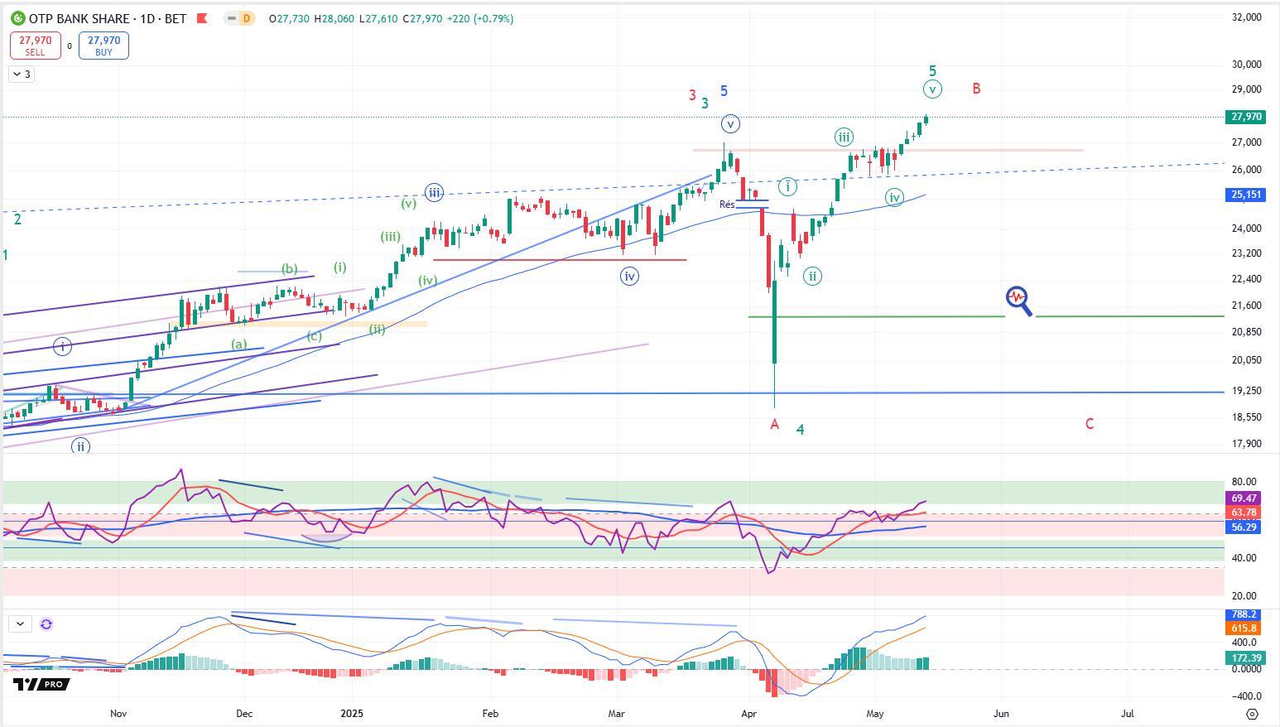Click the purple refresh icon in the MACD pane
The height and width of the screenshot is (727, 1280).
pyautogui.click(x=46, y=624)
